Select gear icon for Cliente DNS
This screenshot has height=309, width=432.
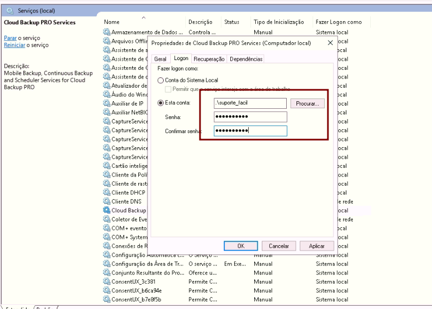[x=107, y=201]
